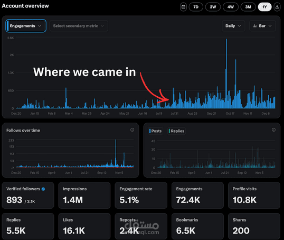Open the Engagements 72.4K card

[x=197, y=195]
